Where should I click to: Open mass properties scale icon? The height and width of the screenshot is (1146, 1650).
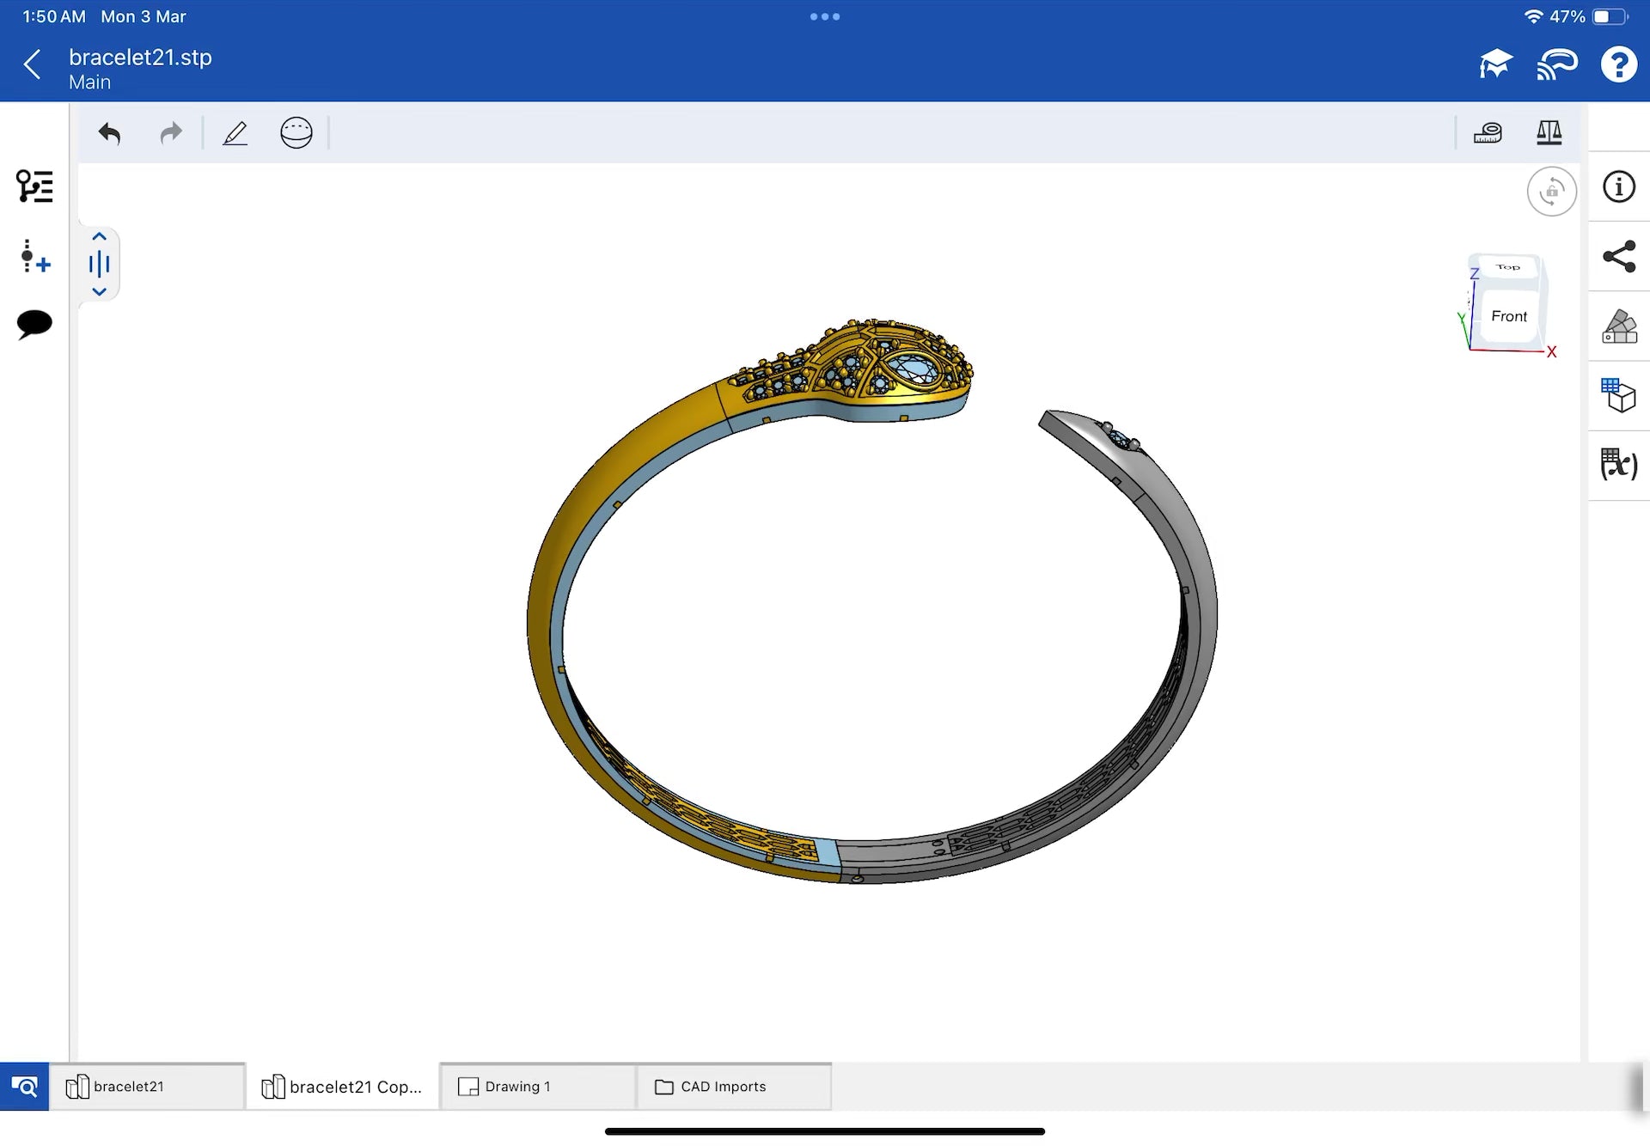[x=1549, y=132]
